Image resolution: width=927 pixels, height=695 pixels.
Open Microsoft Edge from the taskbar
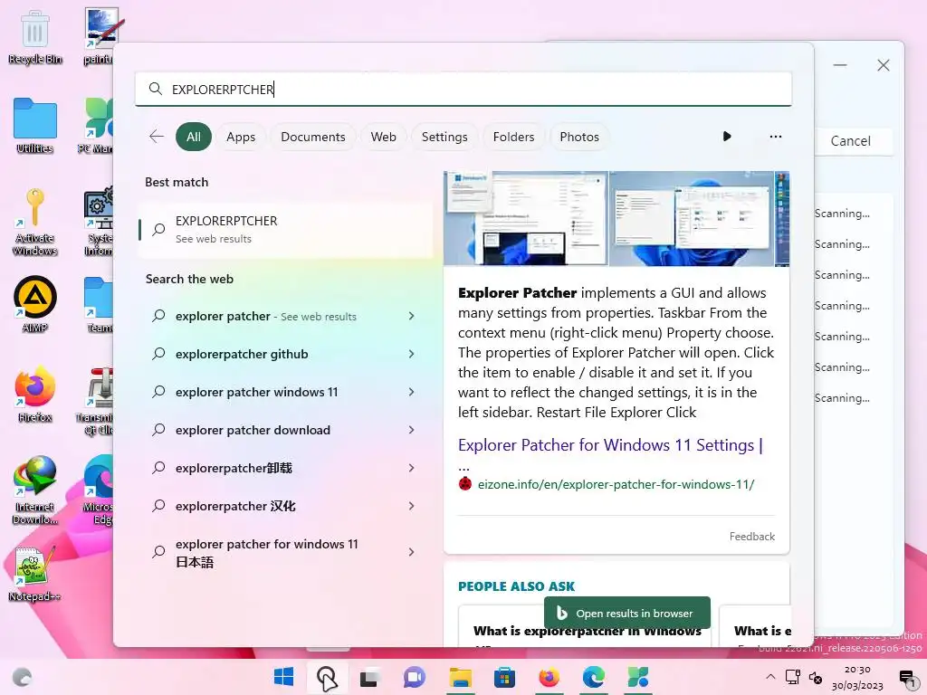point(594,677)
